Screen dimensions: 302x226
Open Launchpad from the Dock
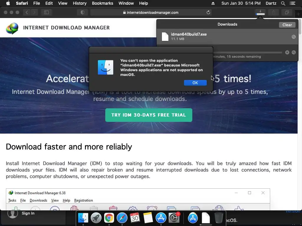[96, 218]
